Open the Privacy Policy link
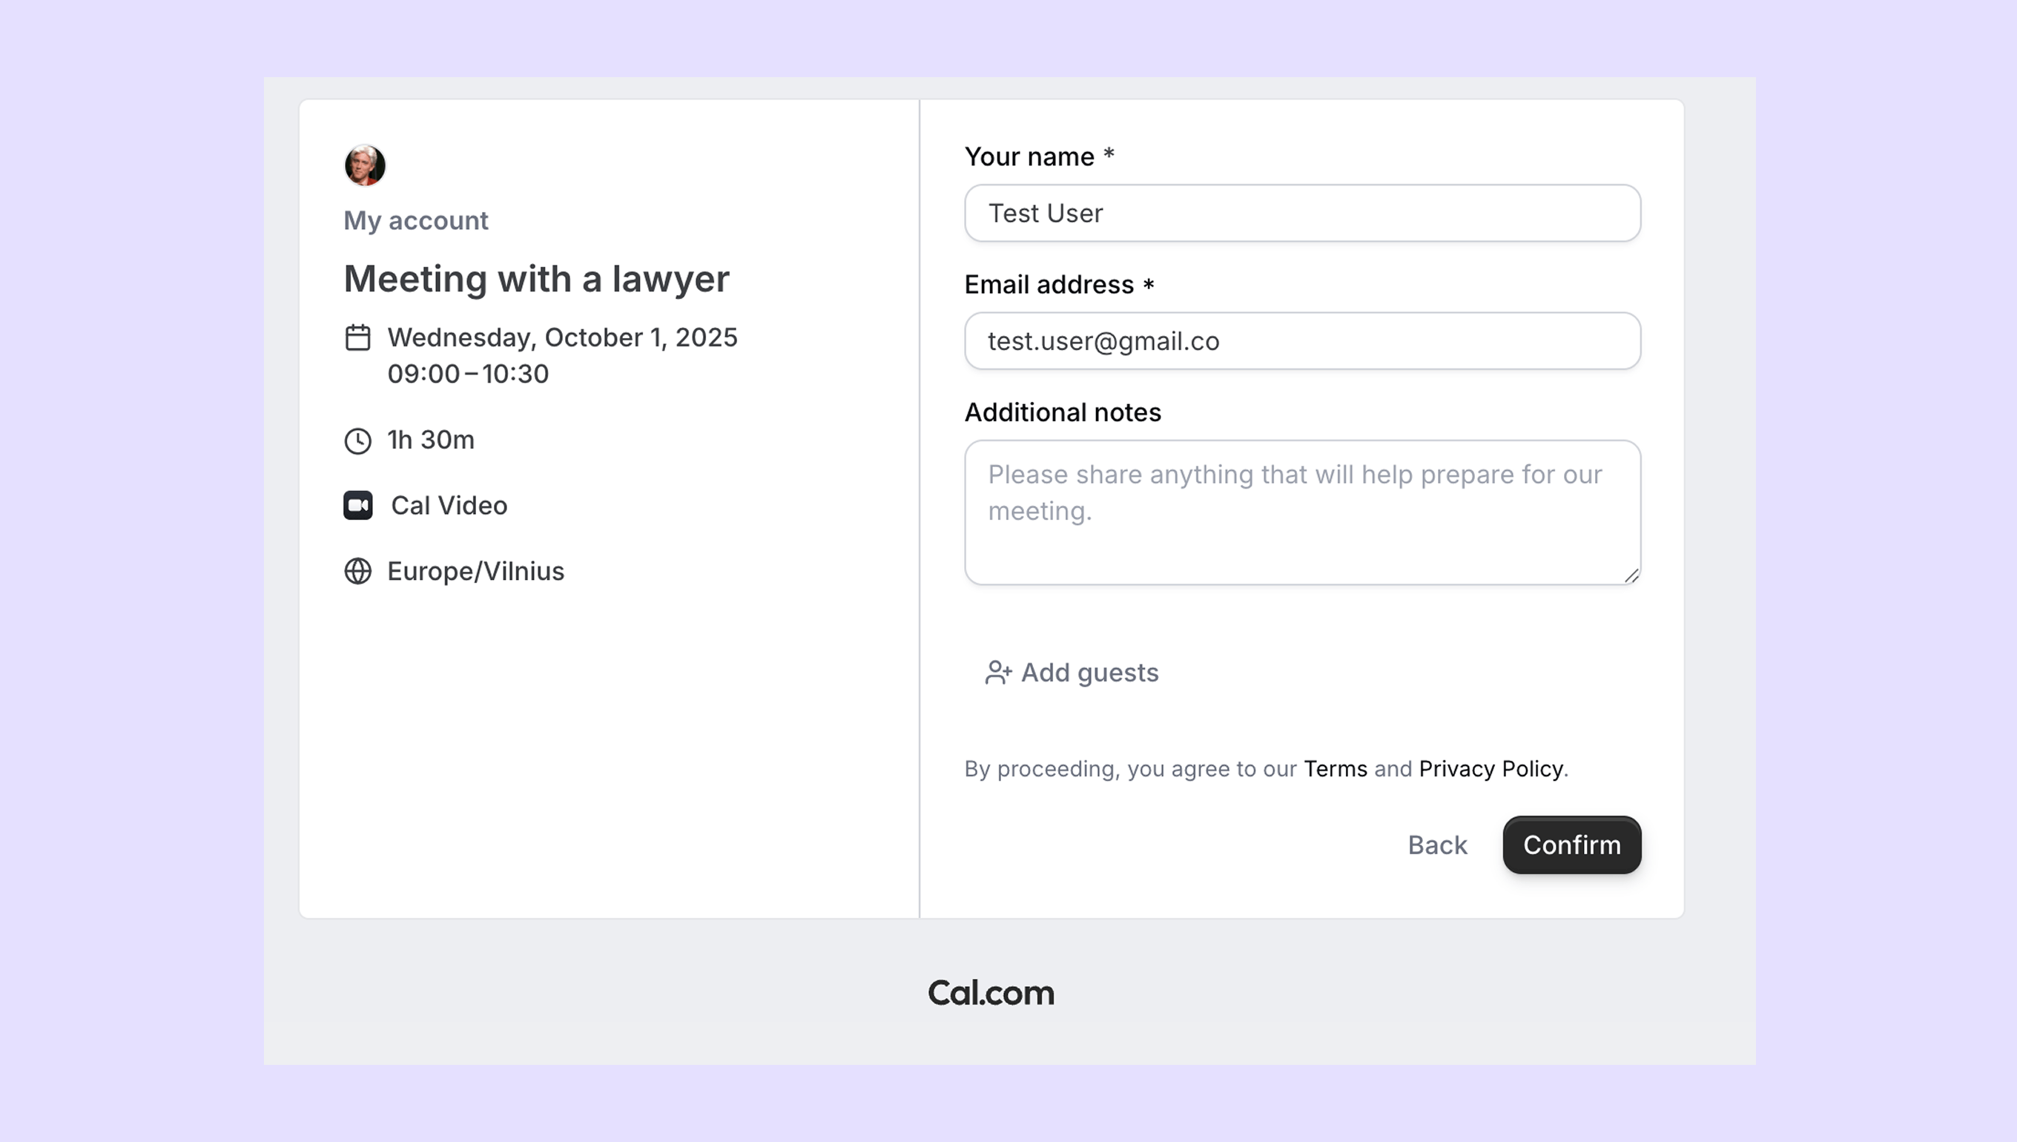Viewport: 2017px width, 1142px height. click(x=1490, y=769)
